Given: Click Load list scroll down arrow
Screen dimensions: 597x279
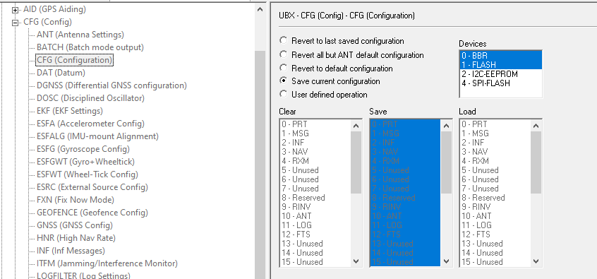Looking at the screenshot, I should tap(536, 261).
